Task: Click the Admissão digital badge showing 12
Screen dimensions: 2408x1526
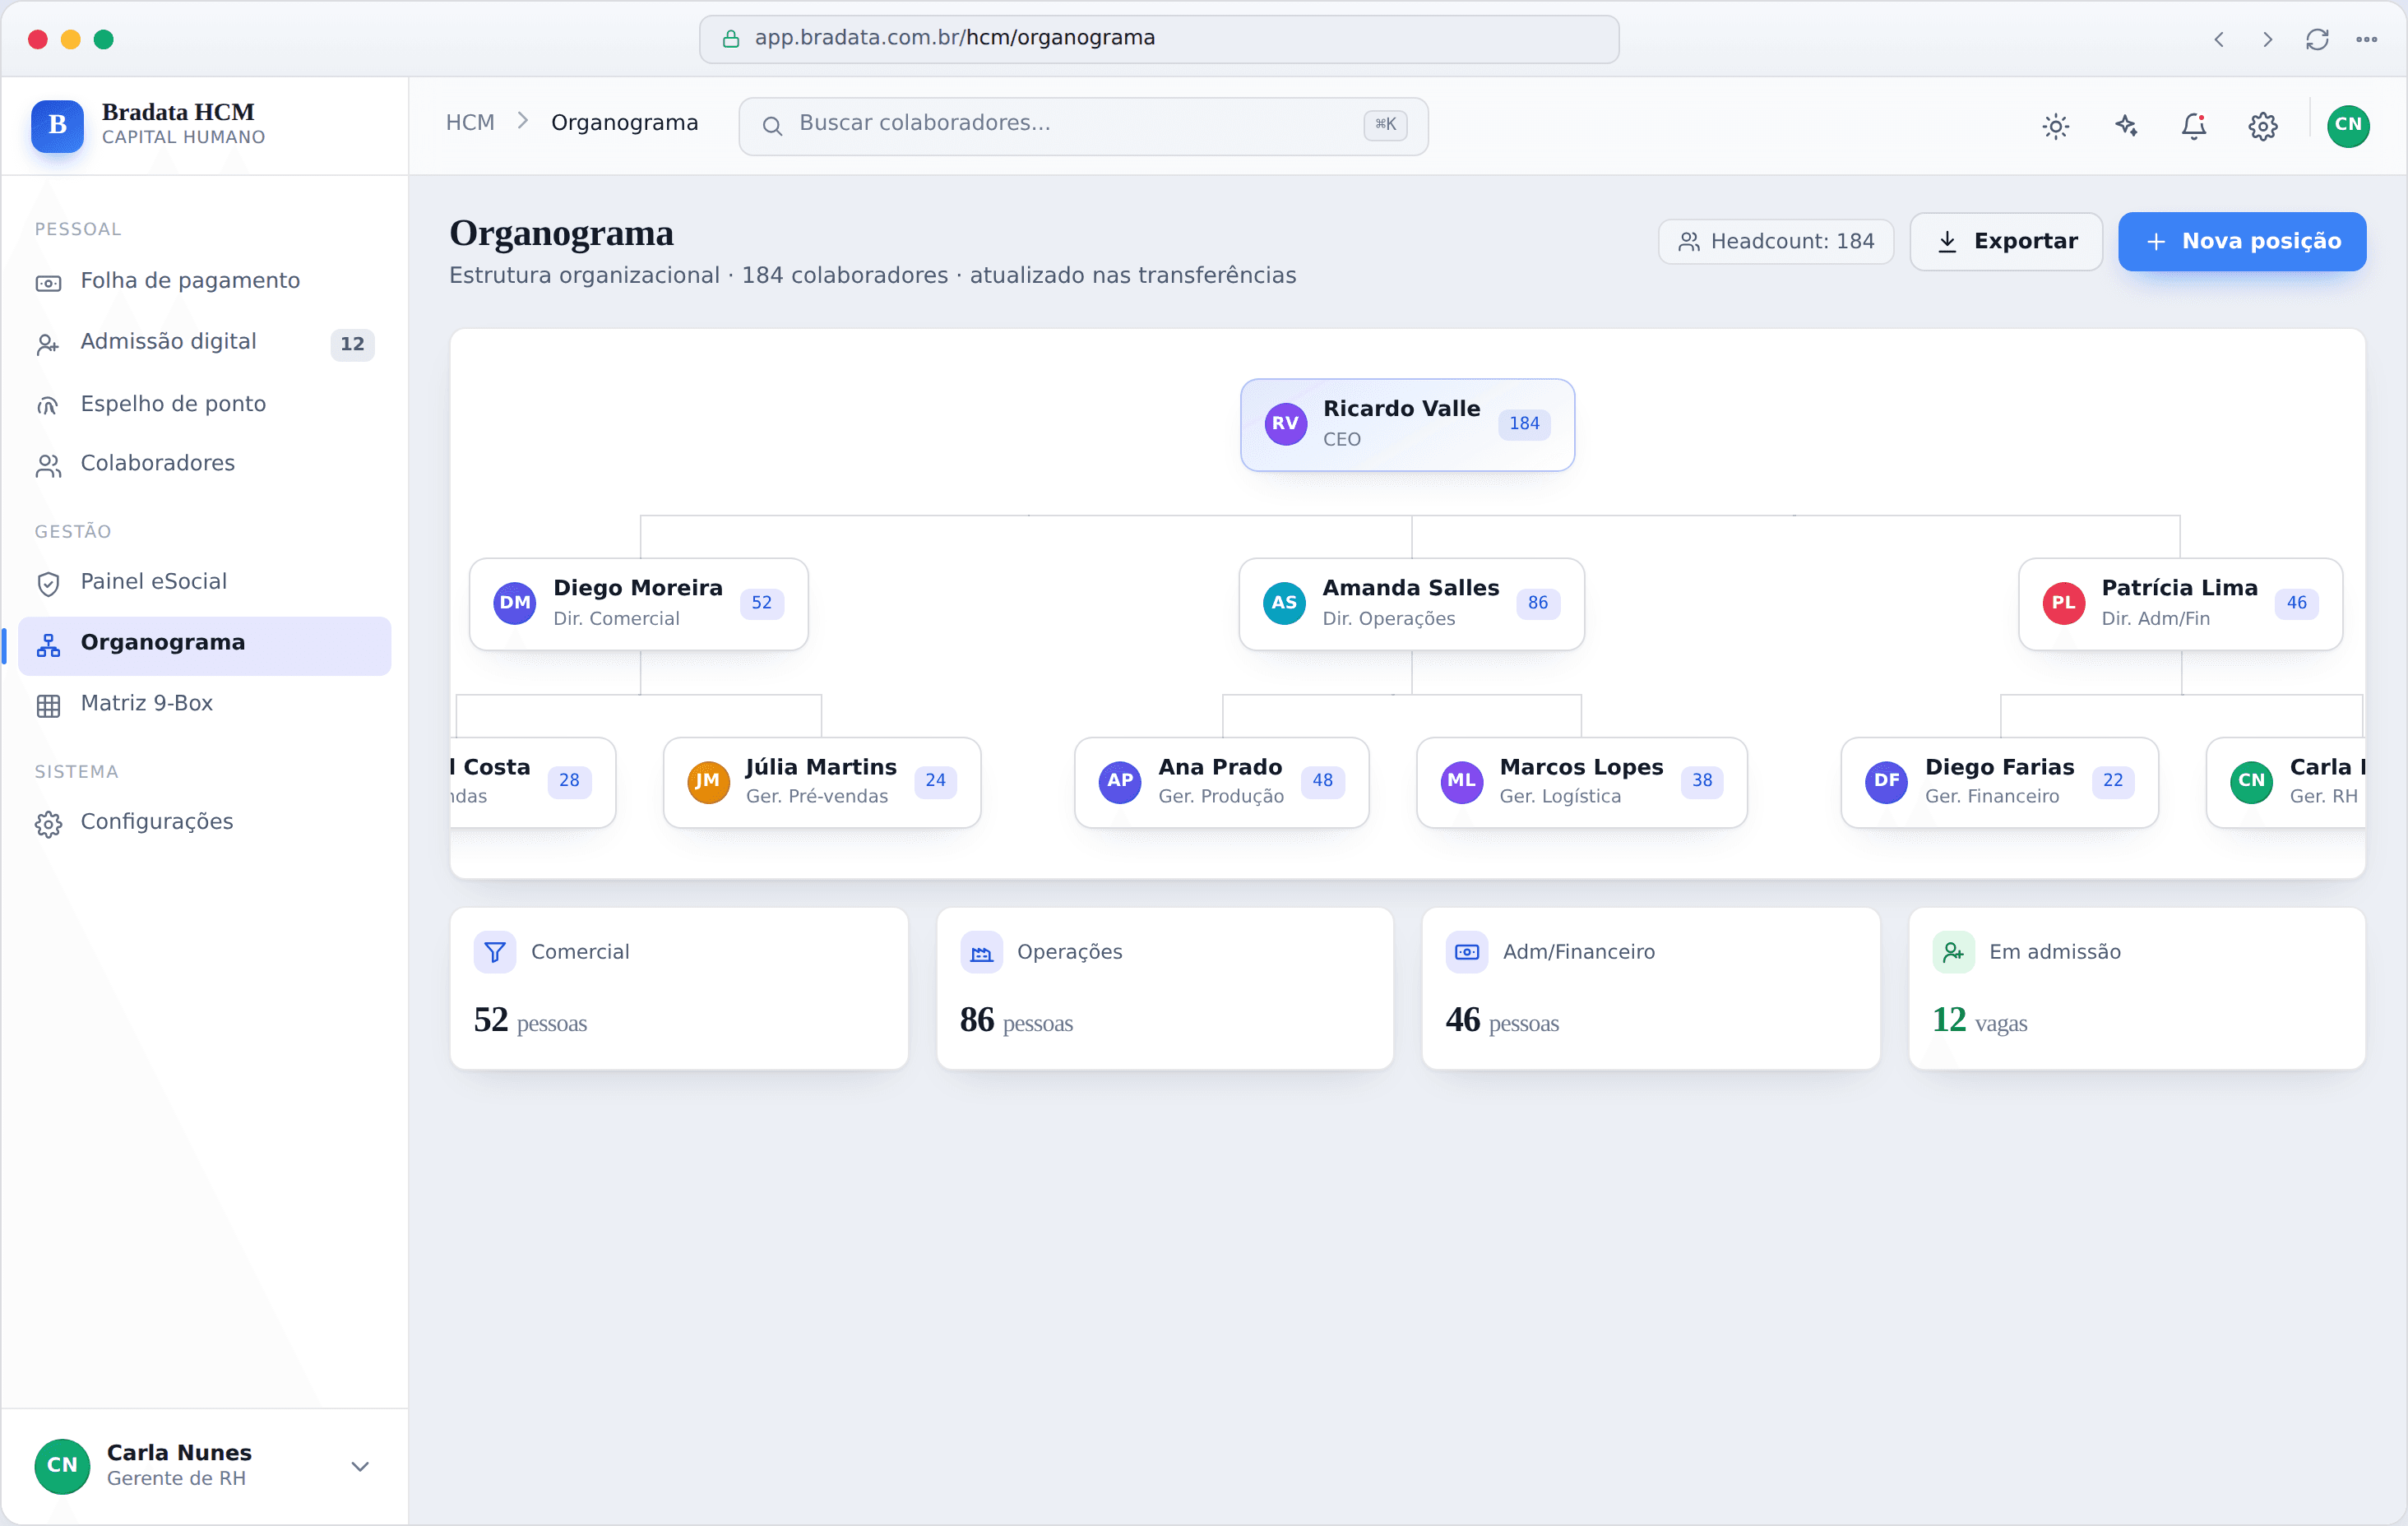Action: [x=352, y=344]
